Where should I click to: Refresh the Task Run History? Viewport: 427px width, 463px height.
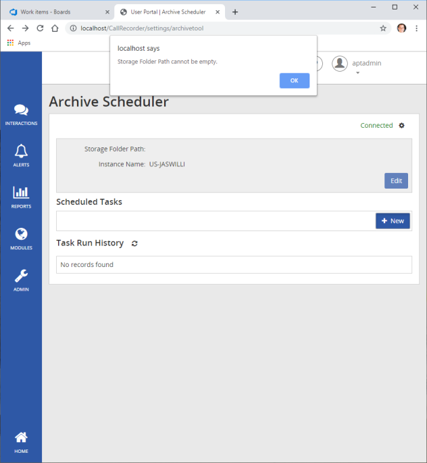134,243
